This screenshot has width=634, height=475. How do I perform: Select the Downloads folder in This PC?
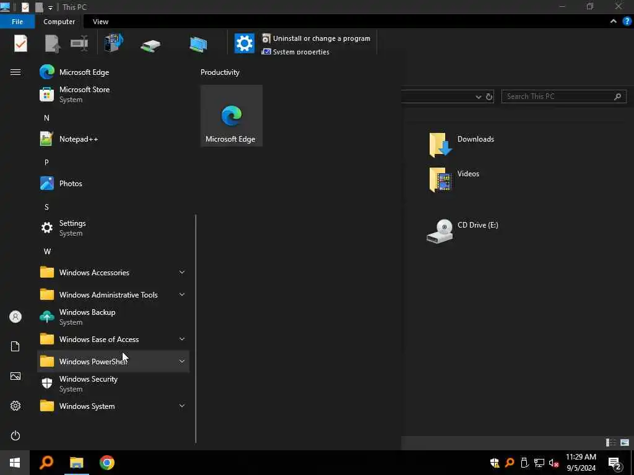462,145
